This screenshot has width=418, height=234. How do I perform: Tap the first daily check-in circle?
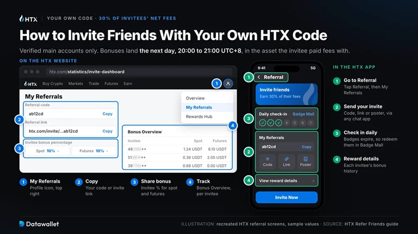point(263,123)
